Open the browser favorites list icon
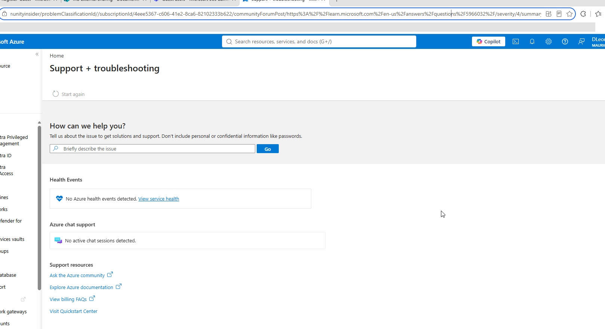Screen dimensions: 605x329 coord(598,14)
